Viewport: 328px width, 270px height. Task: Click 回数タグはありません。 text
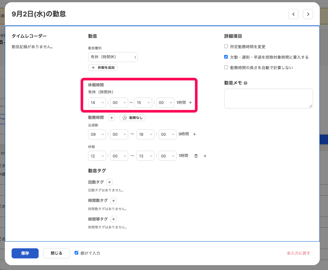[106, 190]
